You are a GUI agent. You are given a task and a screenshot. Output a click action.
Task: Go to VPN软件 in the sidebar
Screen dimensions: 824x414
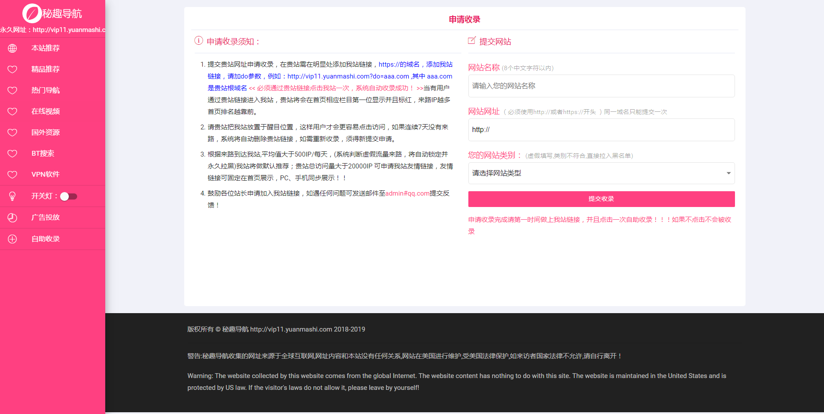[46, 175]
